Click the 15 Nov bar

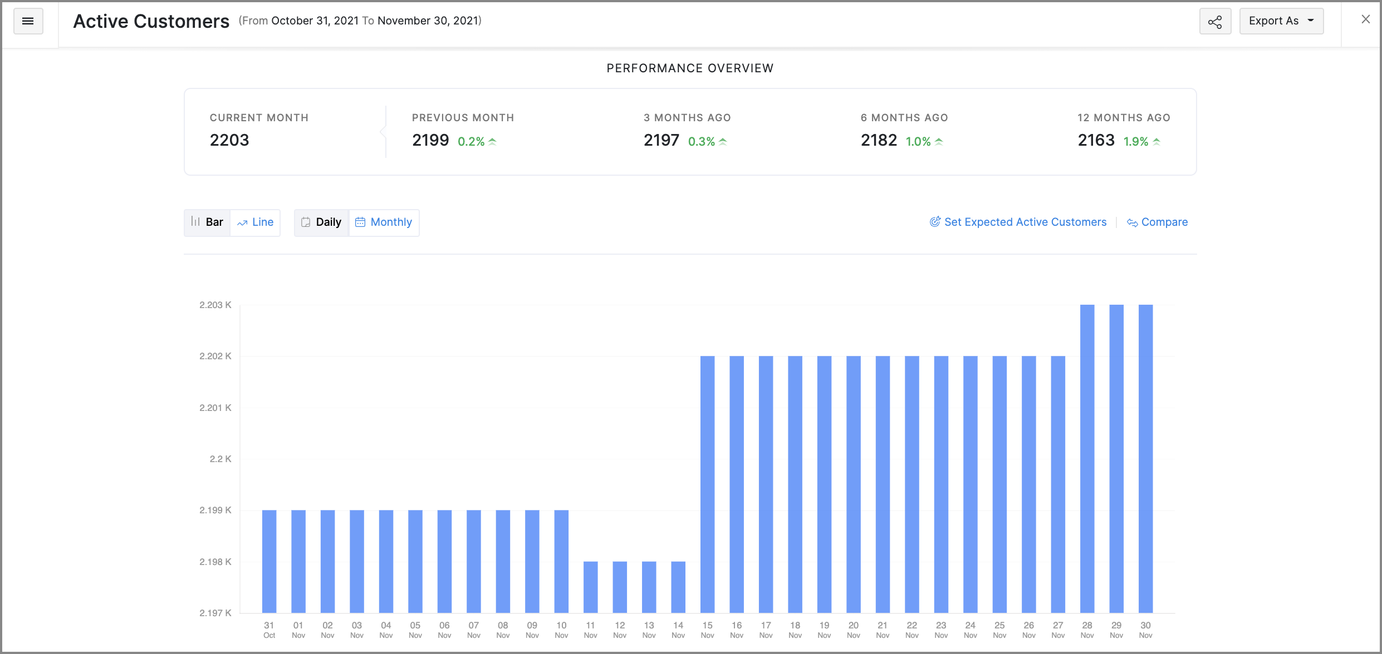click(707, 484)
